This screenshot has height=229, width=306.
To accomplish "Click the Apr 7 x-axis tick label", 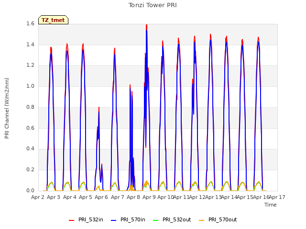I will tap(118, 197).
